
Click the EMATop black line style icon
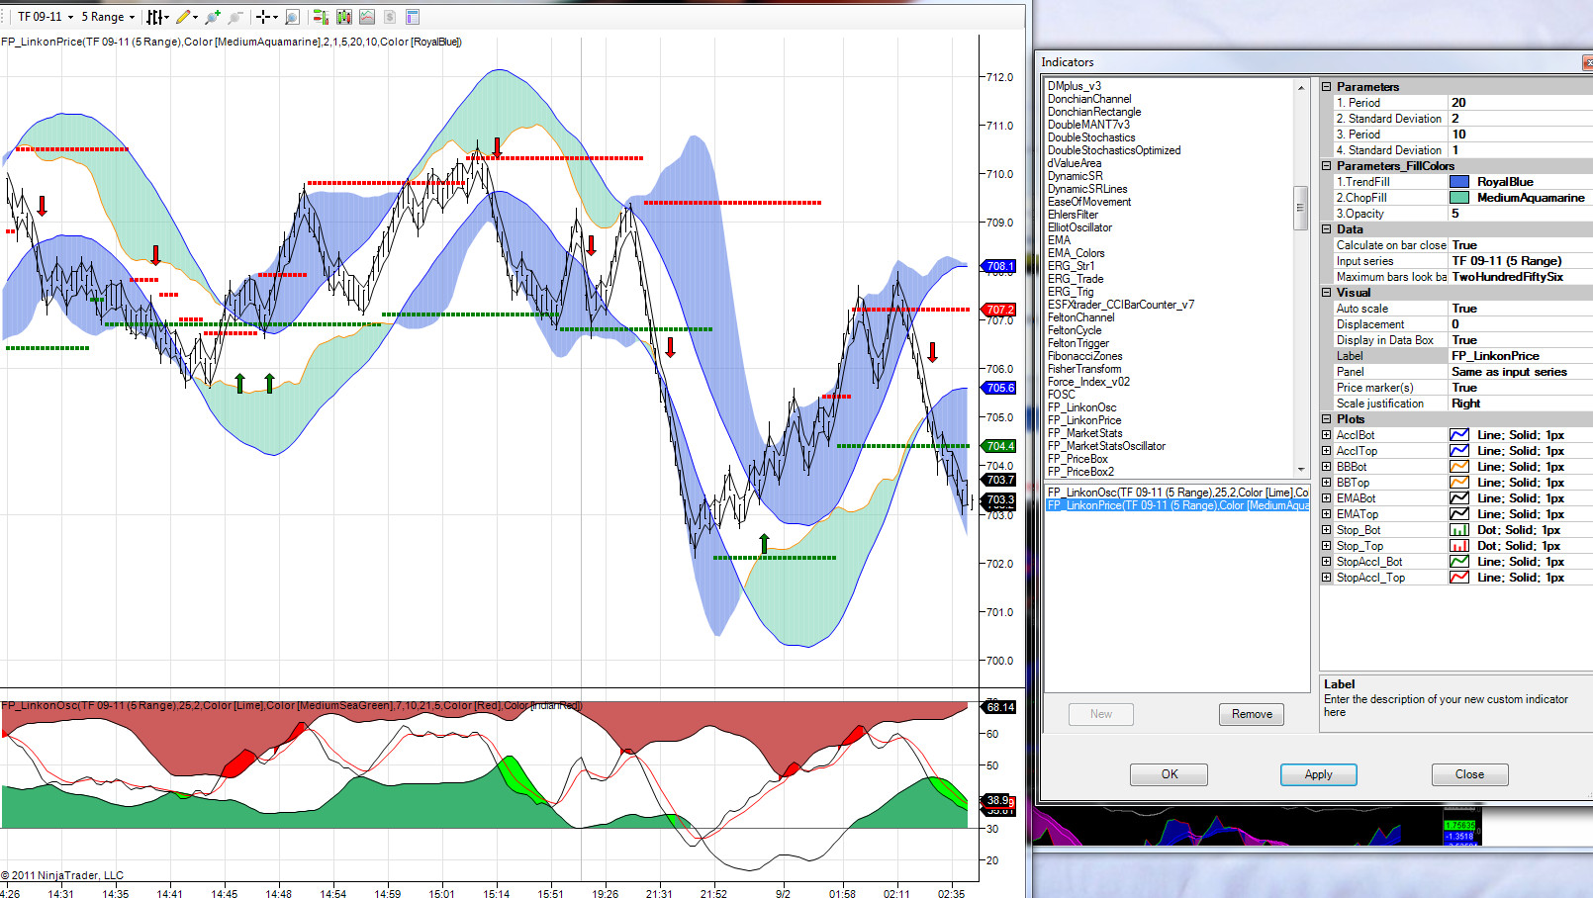click(1458, 514)
